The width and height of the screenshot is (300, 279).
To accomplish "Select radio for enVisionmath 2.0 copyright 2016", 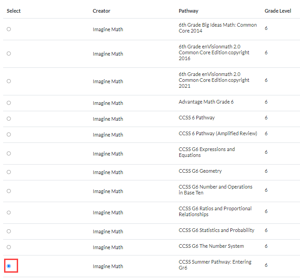I will click(x=9, y=53).
